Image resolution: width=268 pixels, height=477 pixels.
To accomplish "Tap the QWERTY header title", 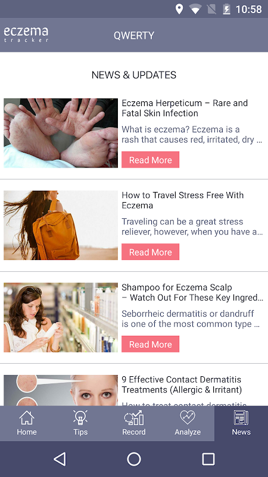I will tap(134, 35).
